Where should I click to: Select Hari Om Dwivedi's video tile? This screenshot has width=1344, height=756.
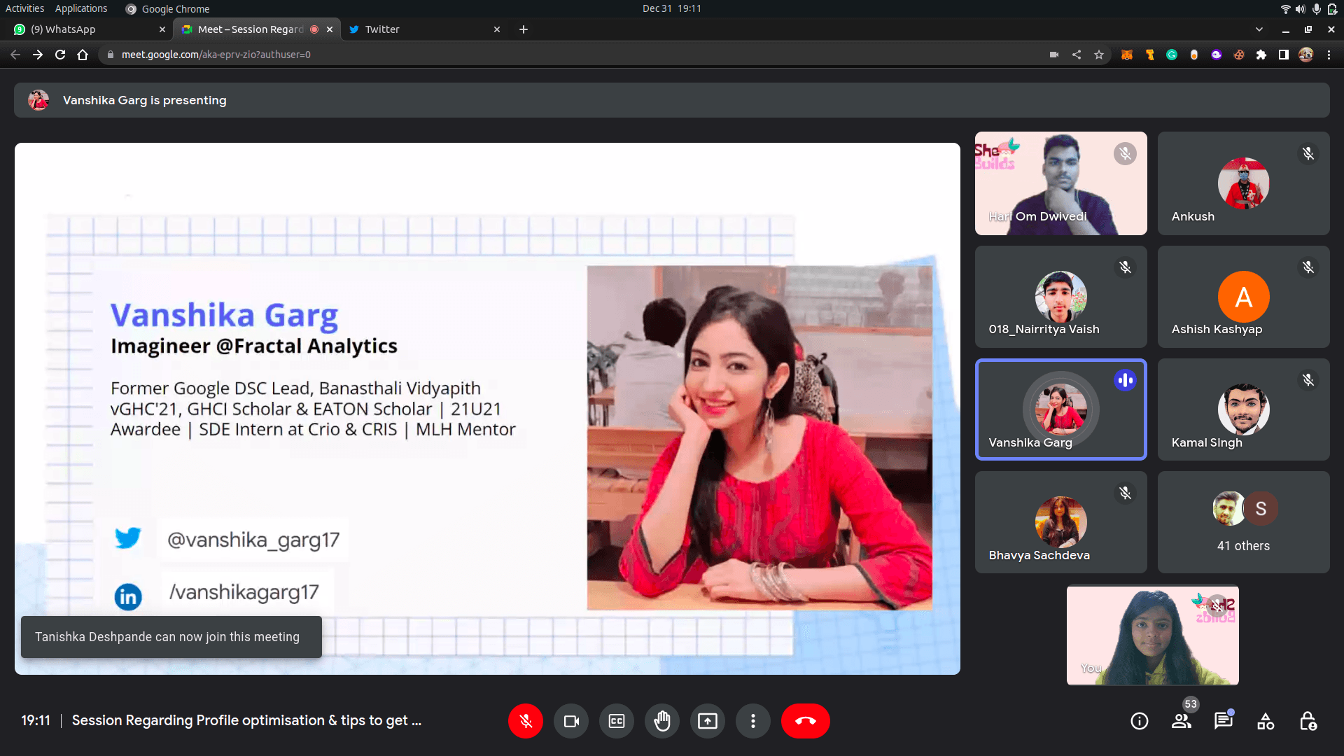pos(1061,183)
